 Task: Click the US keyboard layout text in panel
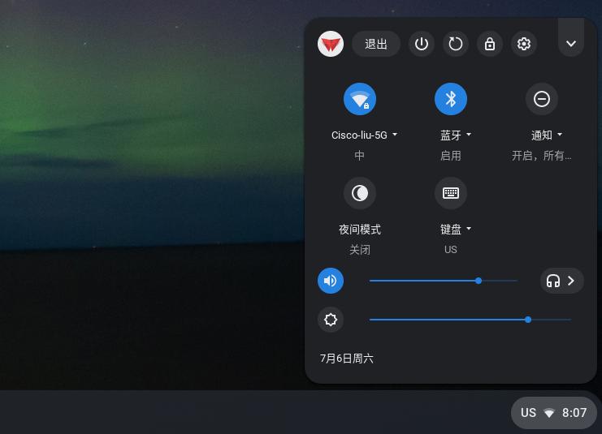(451, 250)
